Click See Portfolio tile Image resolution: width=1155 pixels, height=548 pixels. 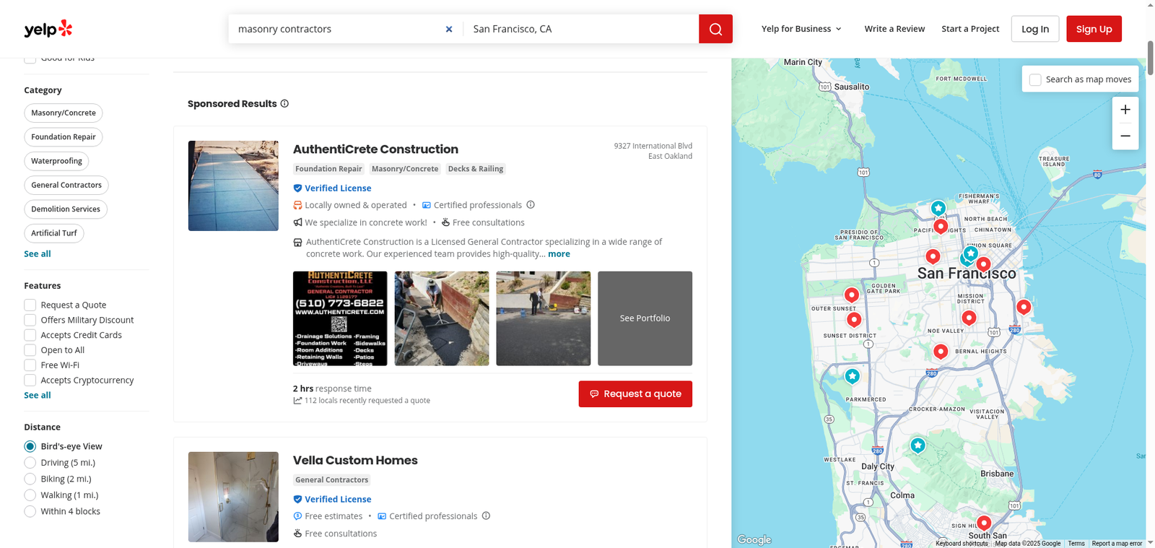click(x=645, y=318)
